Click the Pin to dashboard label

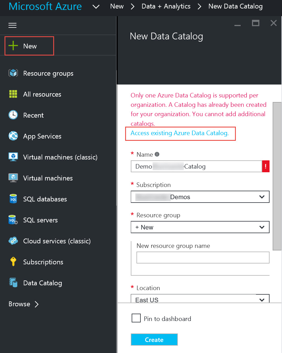167,319
